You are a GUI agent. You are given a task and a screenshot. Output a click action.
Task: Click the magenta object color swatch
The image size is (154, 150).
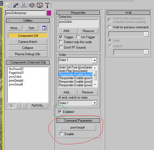49,13
